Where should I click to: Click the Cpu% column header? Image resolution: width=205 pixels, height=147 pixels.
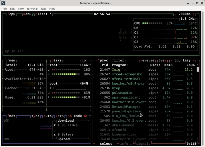point(191,65)
